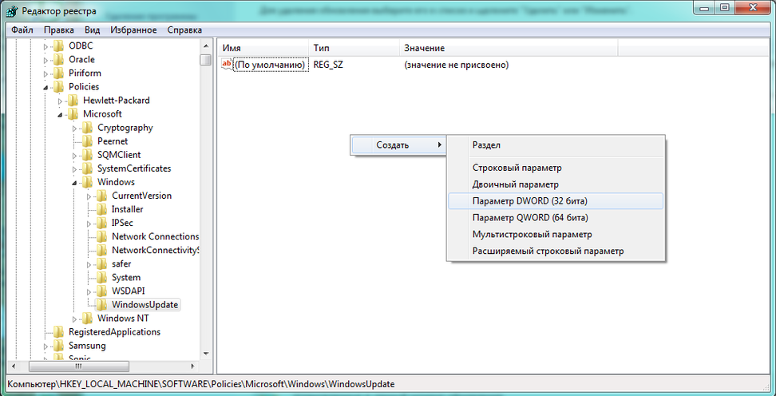Click the CurrentVersion folder icon
776x396 pixels.
[x=102, y=196]
